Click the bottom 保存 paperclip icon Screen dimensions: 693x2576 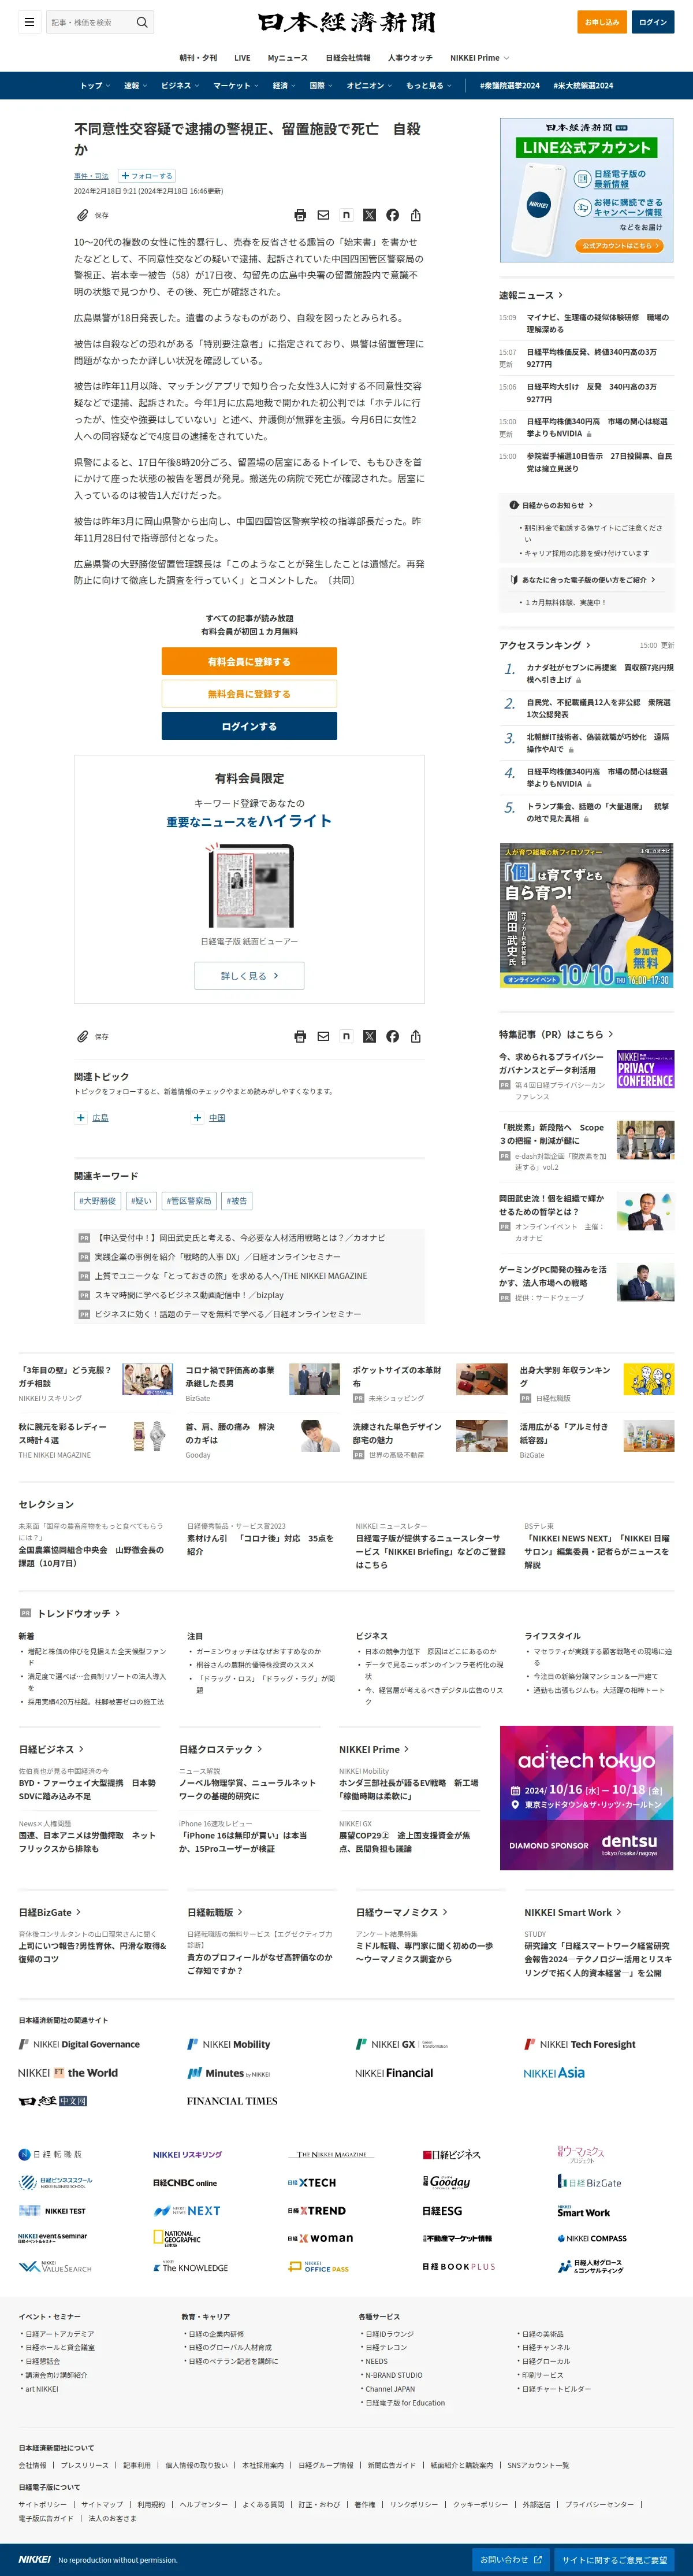pyautogui.click(x=83, y=1036)
